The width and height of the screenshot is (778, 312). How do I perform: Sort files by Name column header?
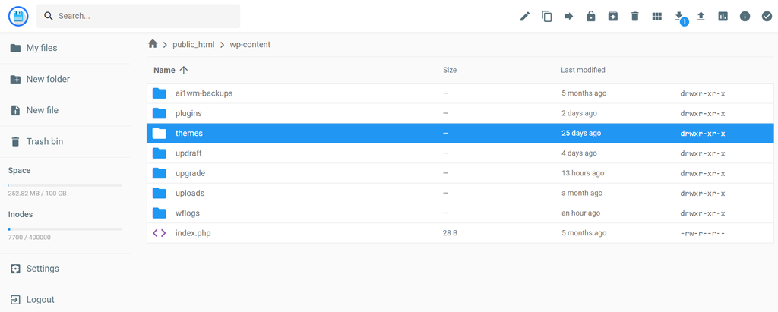[x=164, y=70]
